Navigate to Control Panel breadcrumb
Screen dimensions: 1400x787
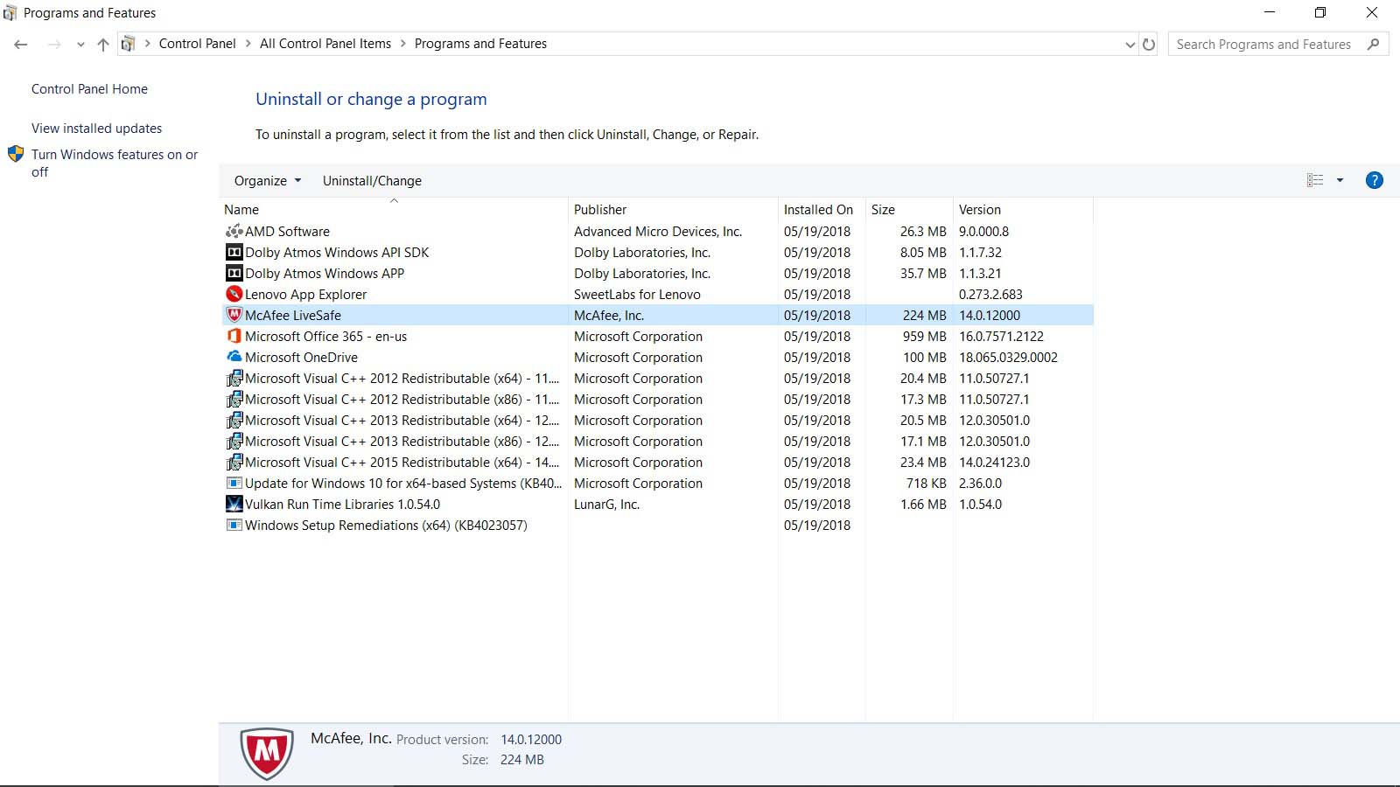tap(197, 44)
